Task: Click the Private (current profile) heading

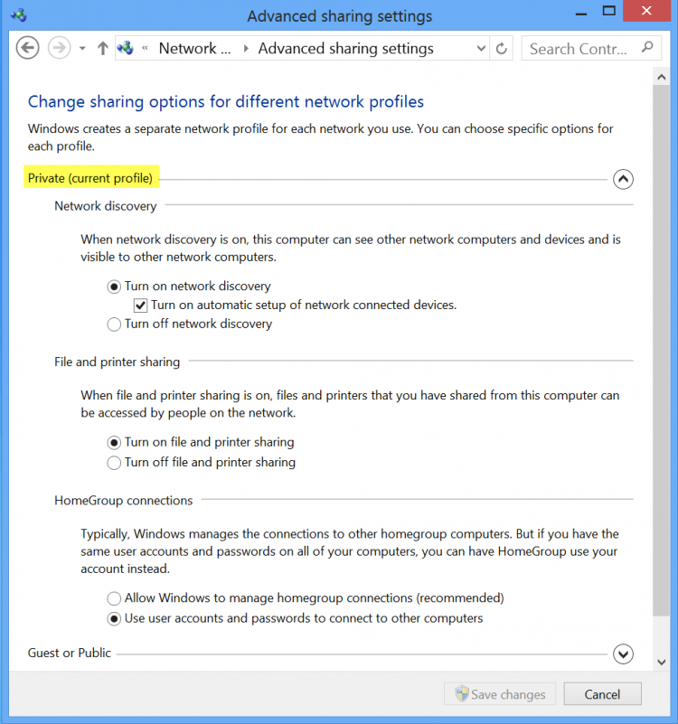Action: tap(90, 178)
